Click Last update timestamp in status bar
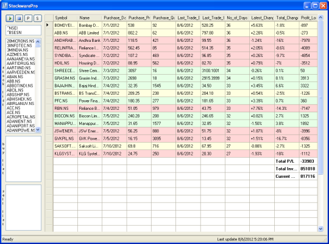The image size is (329, 244). pos(245,239)
